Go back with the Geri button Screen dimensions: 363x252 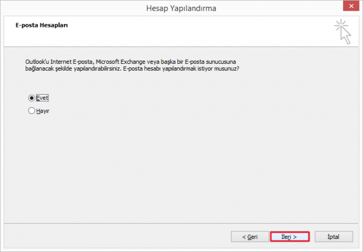coord(249,236)
